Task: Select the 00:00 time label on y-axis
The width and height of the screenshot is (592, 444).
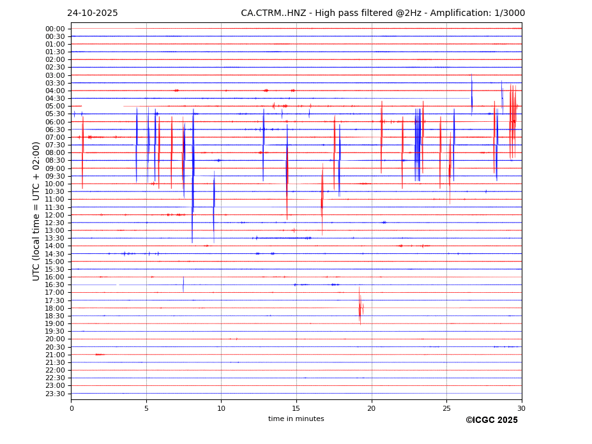Action: [x=54, y=29]
